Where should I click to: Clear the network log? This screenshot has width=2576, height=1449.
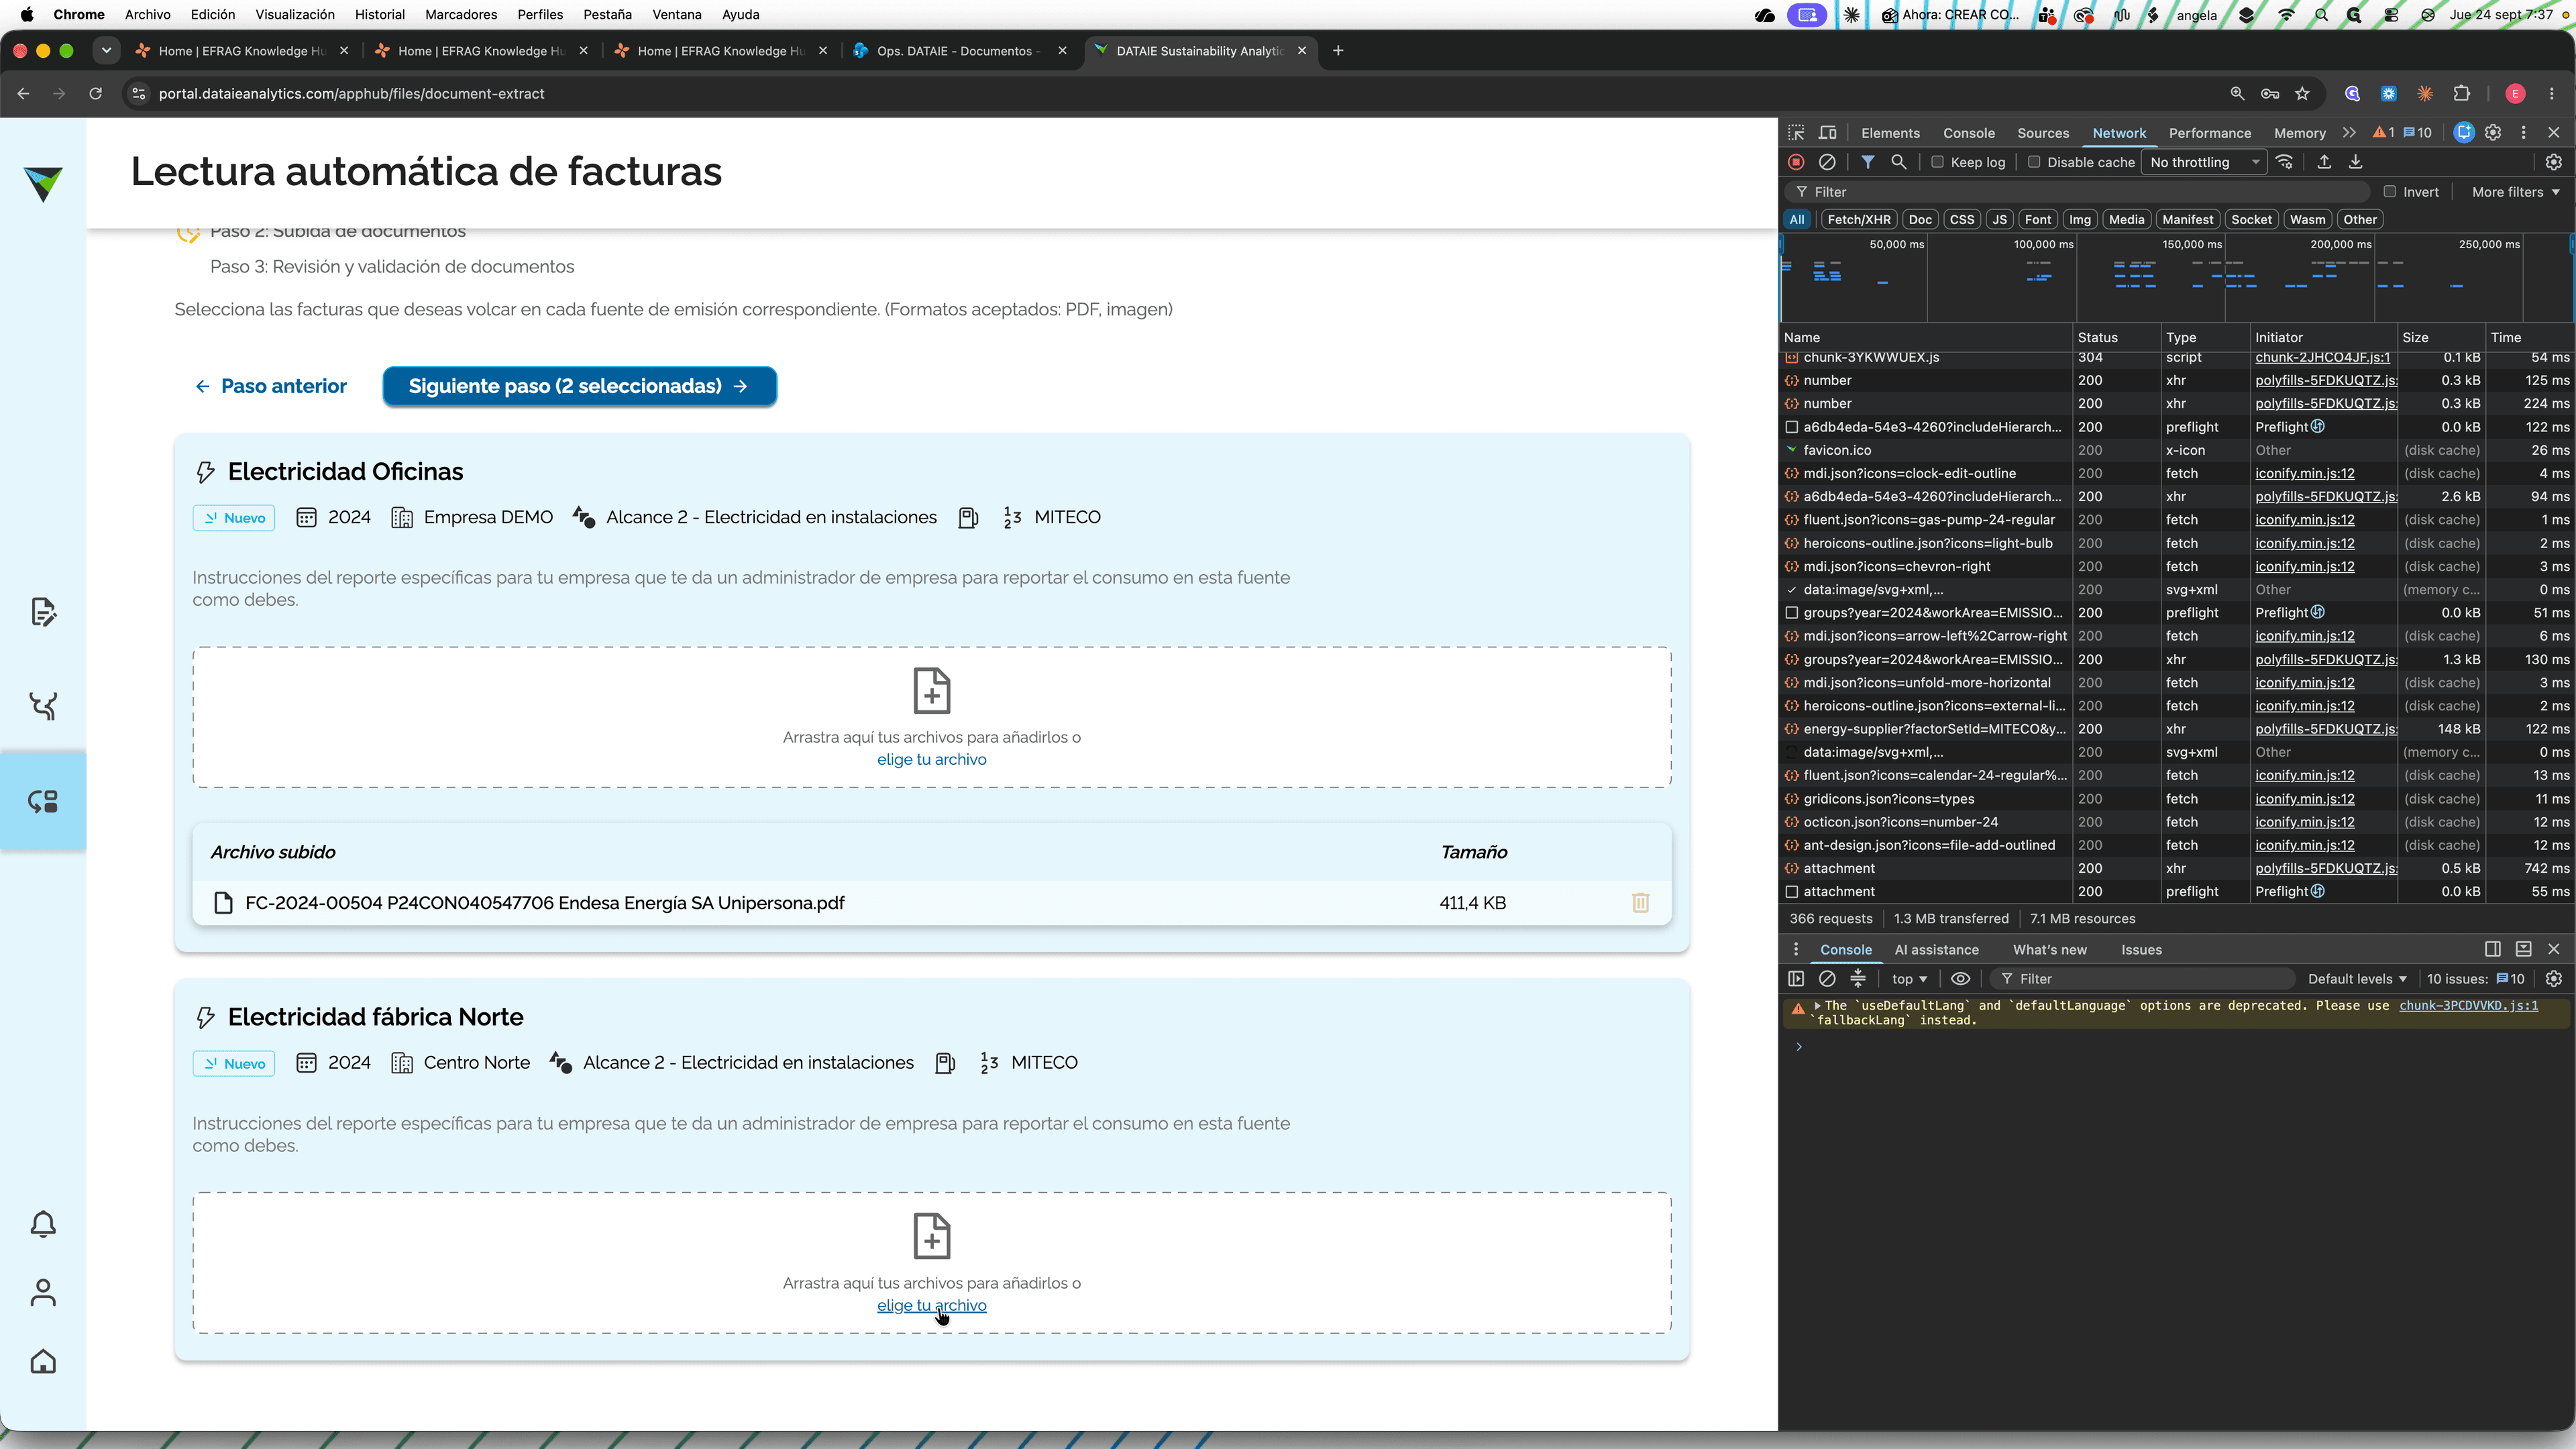pos(1827,162)
